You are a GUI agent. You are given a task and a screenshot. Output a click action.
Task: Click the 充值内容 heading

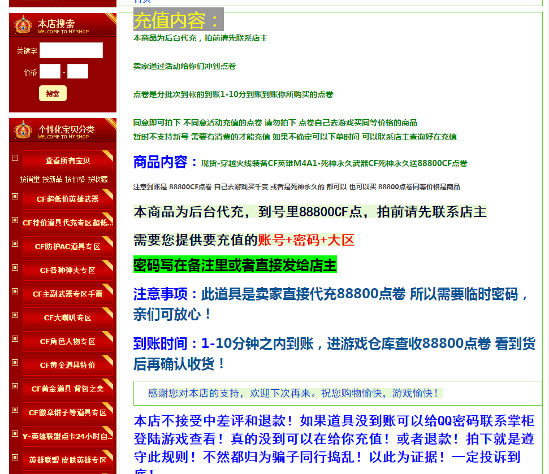[x=178, y=20]
